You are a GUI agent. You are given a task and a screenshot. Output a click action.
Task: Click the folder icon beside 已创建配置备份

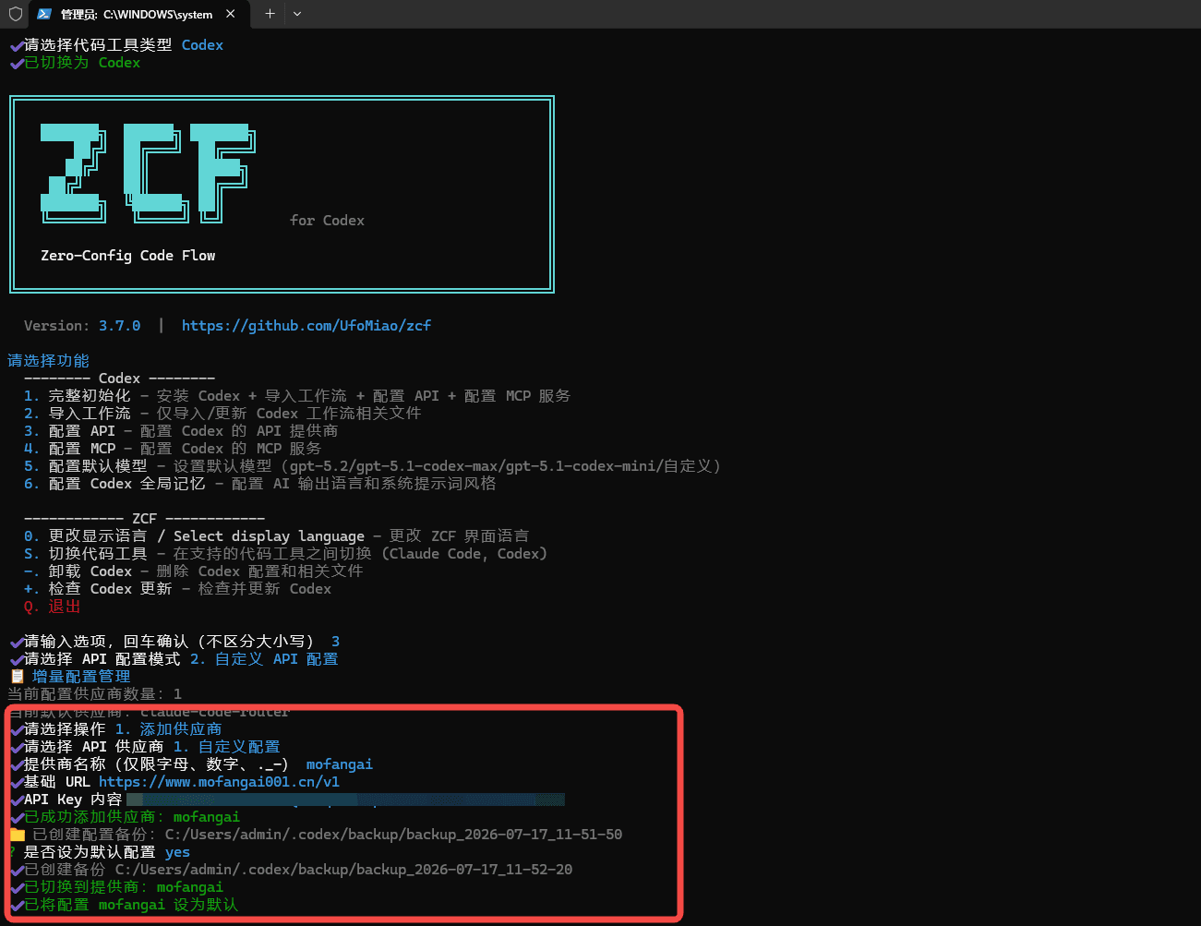tap(18, 835)
